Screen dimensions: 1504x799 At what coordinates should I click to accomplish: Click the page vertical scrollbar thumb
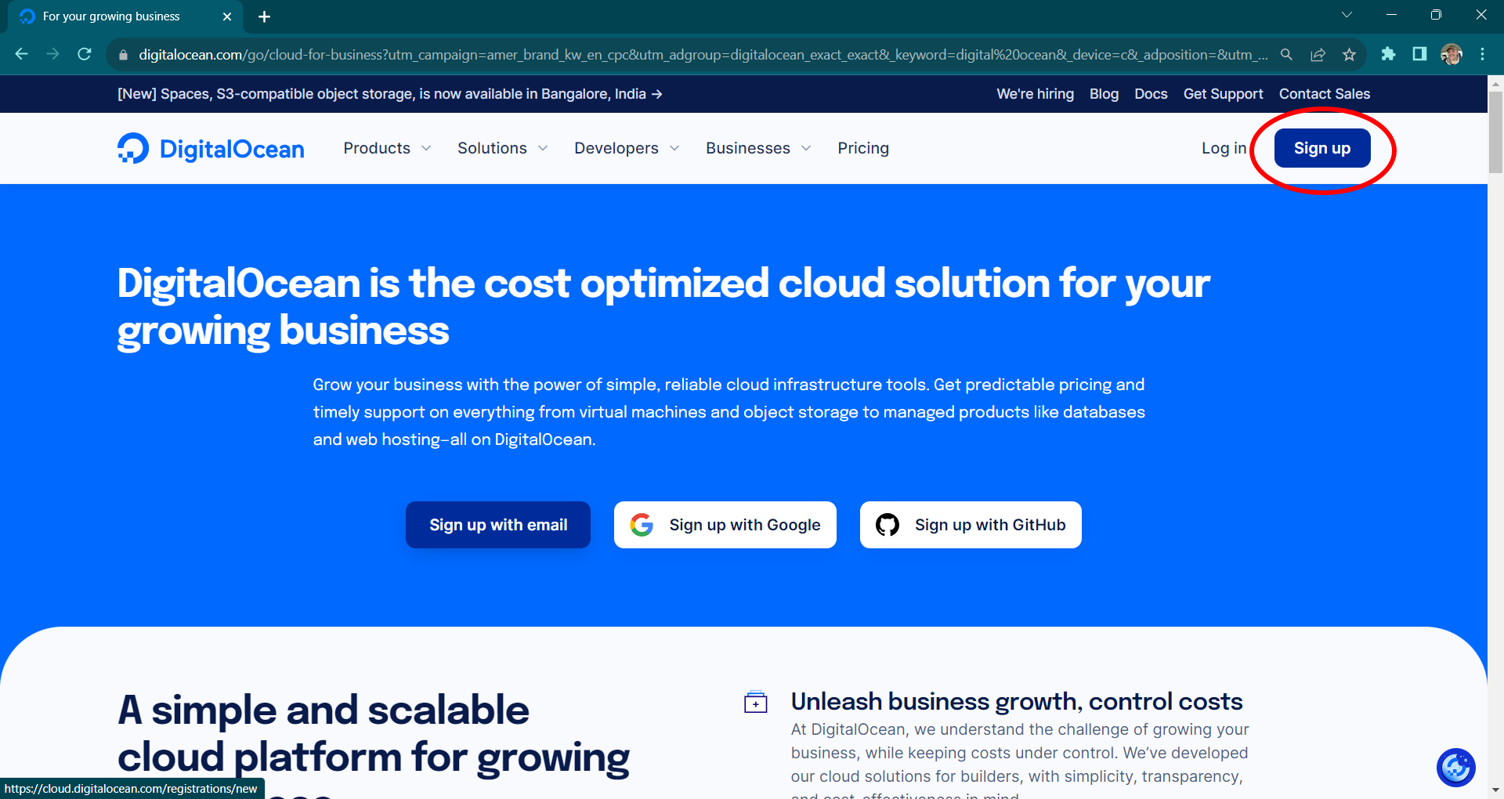tap(1495, 132)
